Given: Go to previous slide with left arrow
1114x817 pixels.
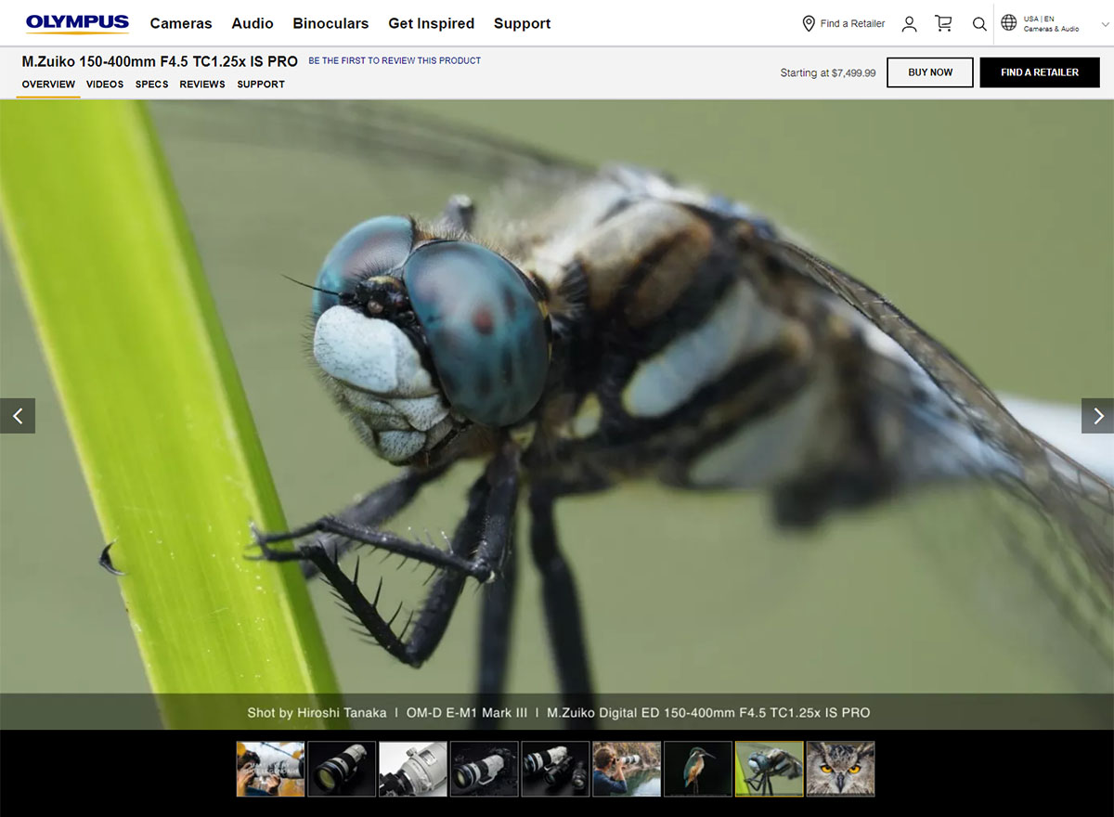Looking at the screenshot, I should click(18, 416).
